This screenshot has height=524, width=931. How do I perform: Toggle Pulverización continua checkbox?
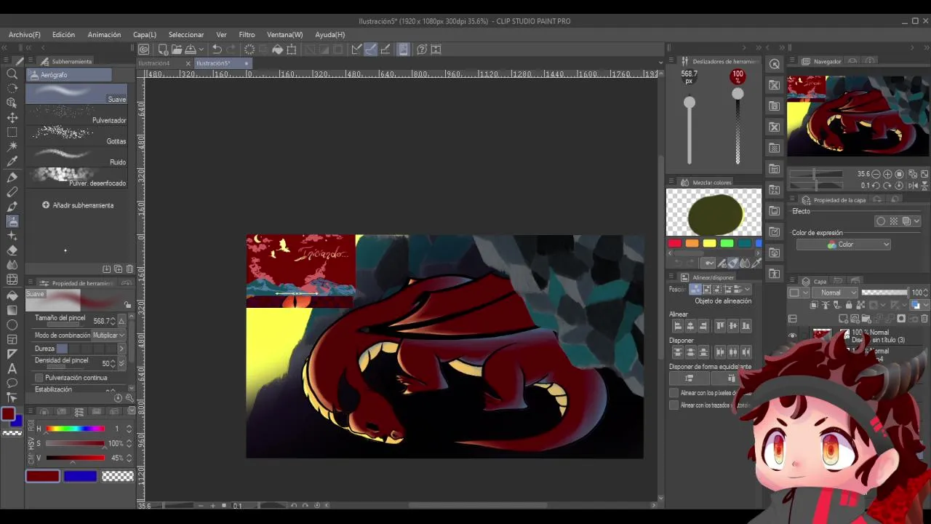(x=39, y=378)
